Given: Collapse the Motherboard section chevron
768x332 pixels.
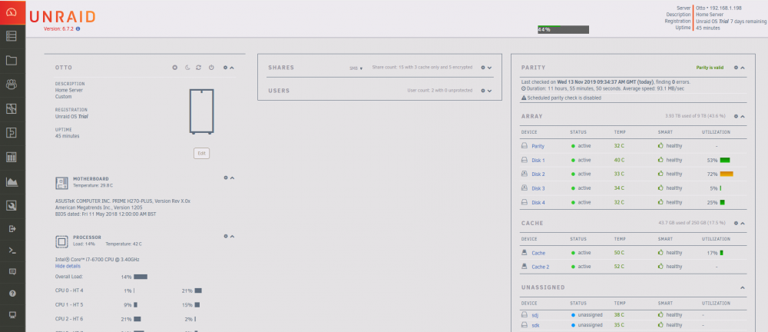Looking at the screenshot, I should [232, 178].
